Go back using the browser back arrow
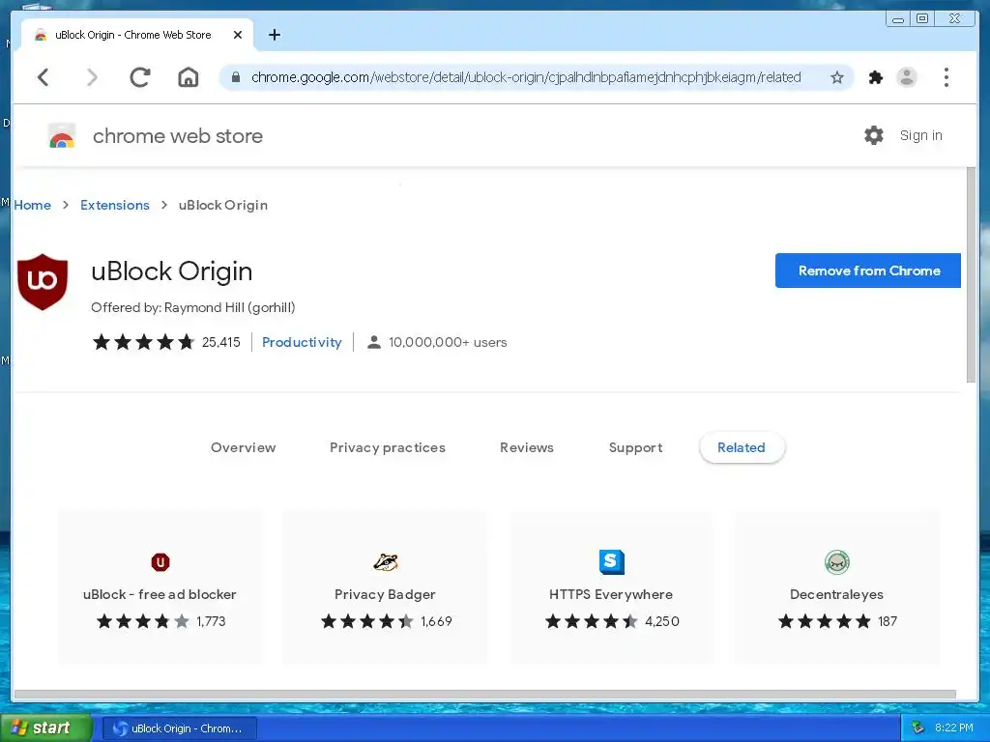The image size is (990, 742). [x=43, y=77]
